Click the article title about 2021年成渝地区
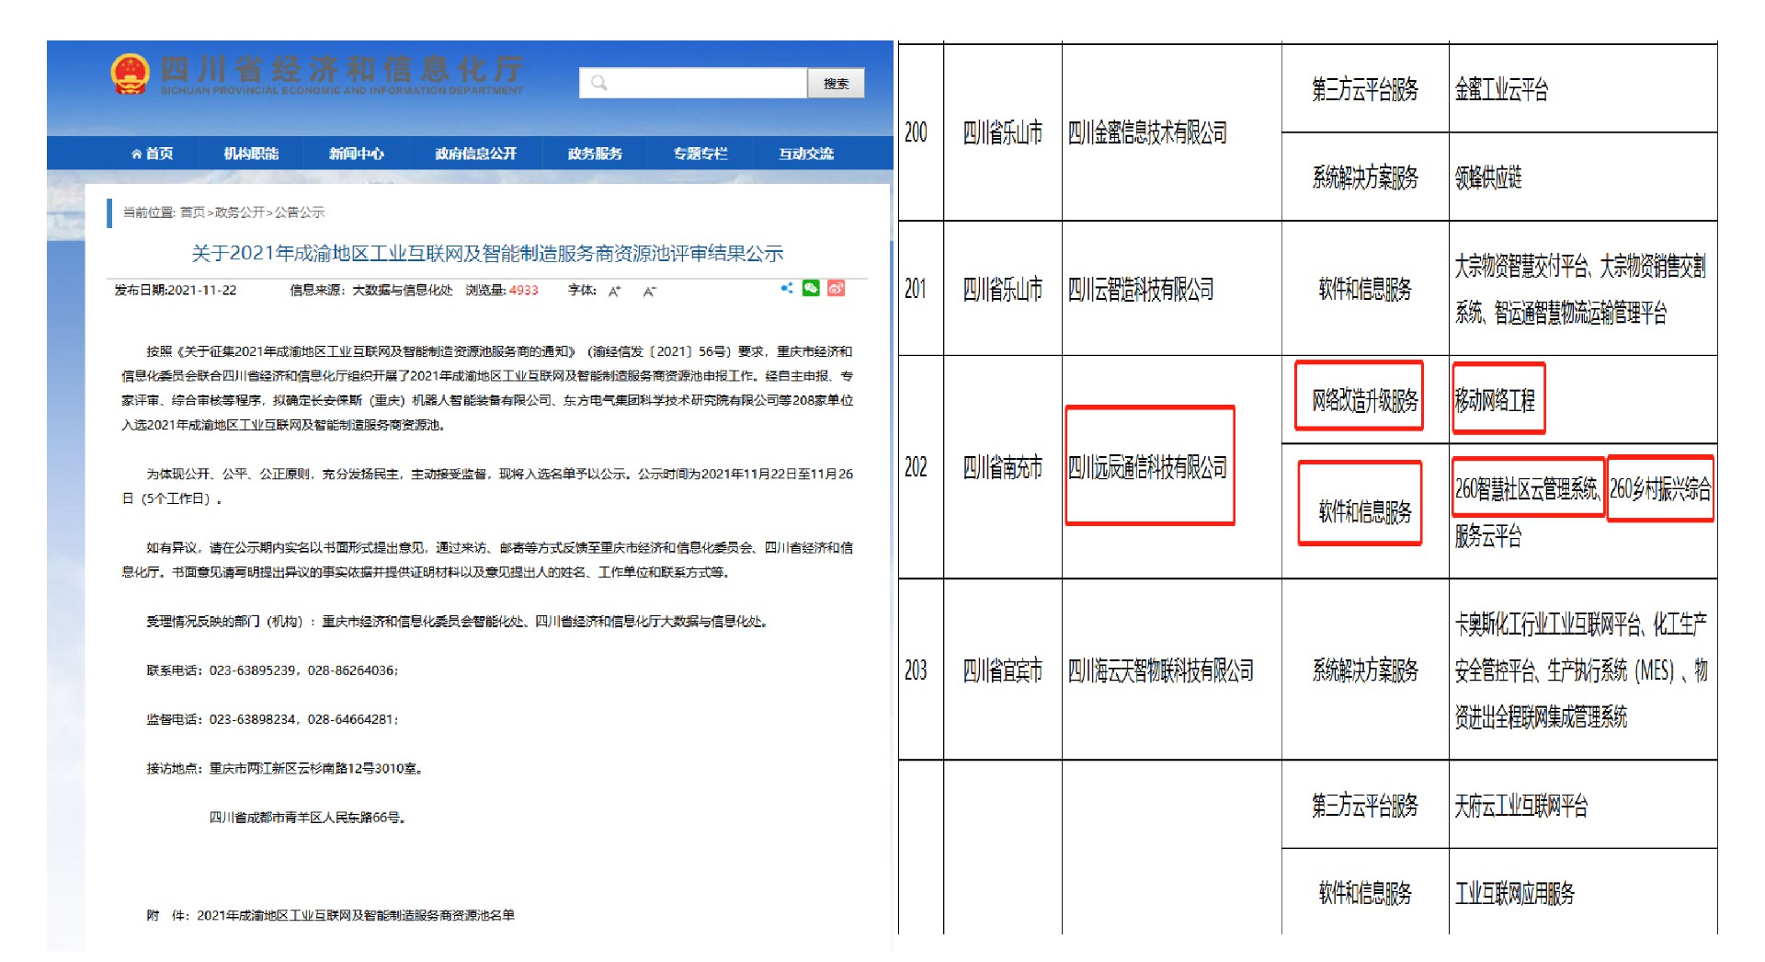The image size is (1765, 962). (487, 253)
